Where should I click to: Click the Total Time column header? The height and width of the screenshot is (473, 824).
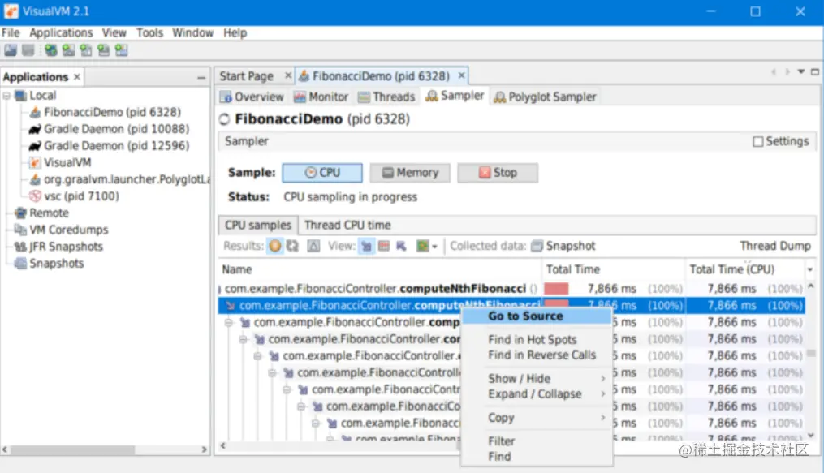(x=614, y=269)
